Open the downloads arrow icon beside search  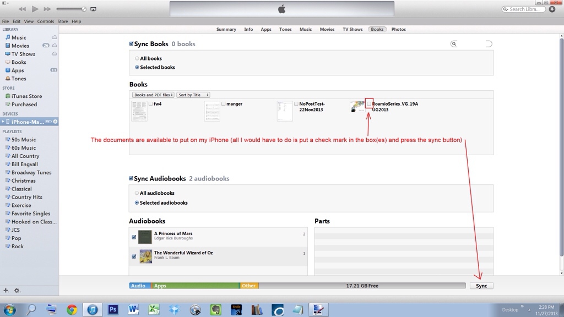(x=552, y=9)
